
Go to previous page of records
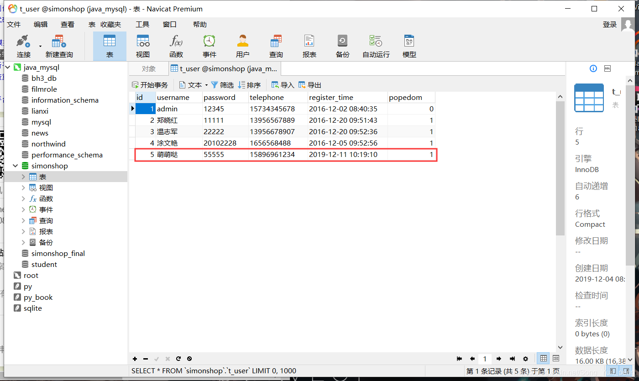pos(472,359)
